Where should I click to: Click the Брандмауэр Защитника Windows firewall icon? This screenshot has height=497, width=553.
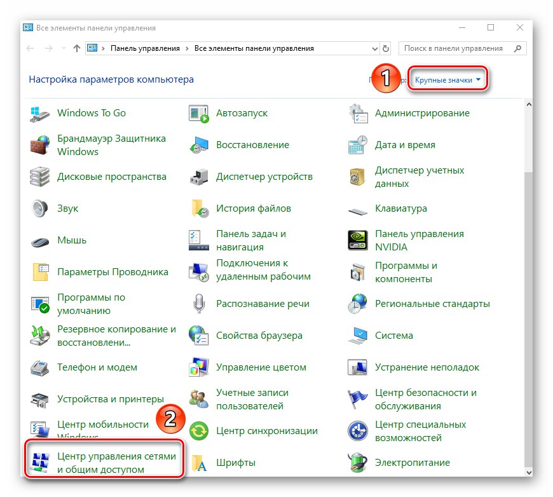39,145
